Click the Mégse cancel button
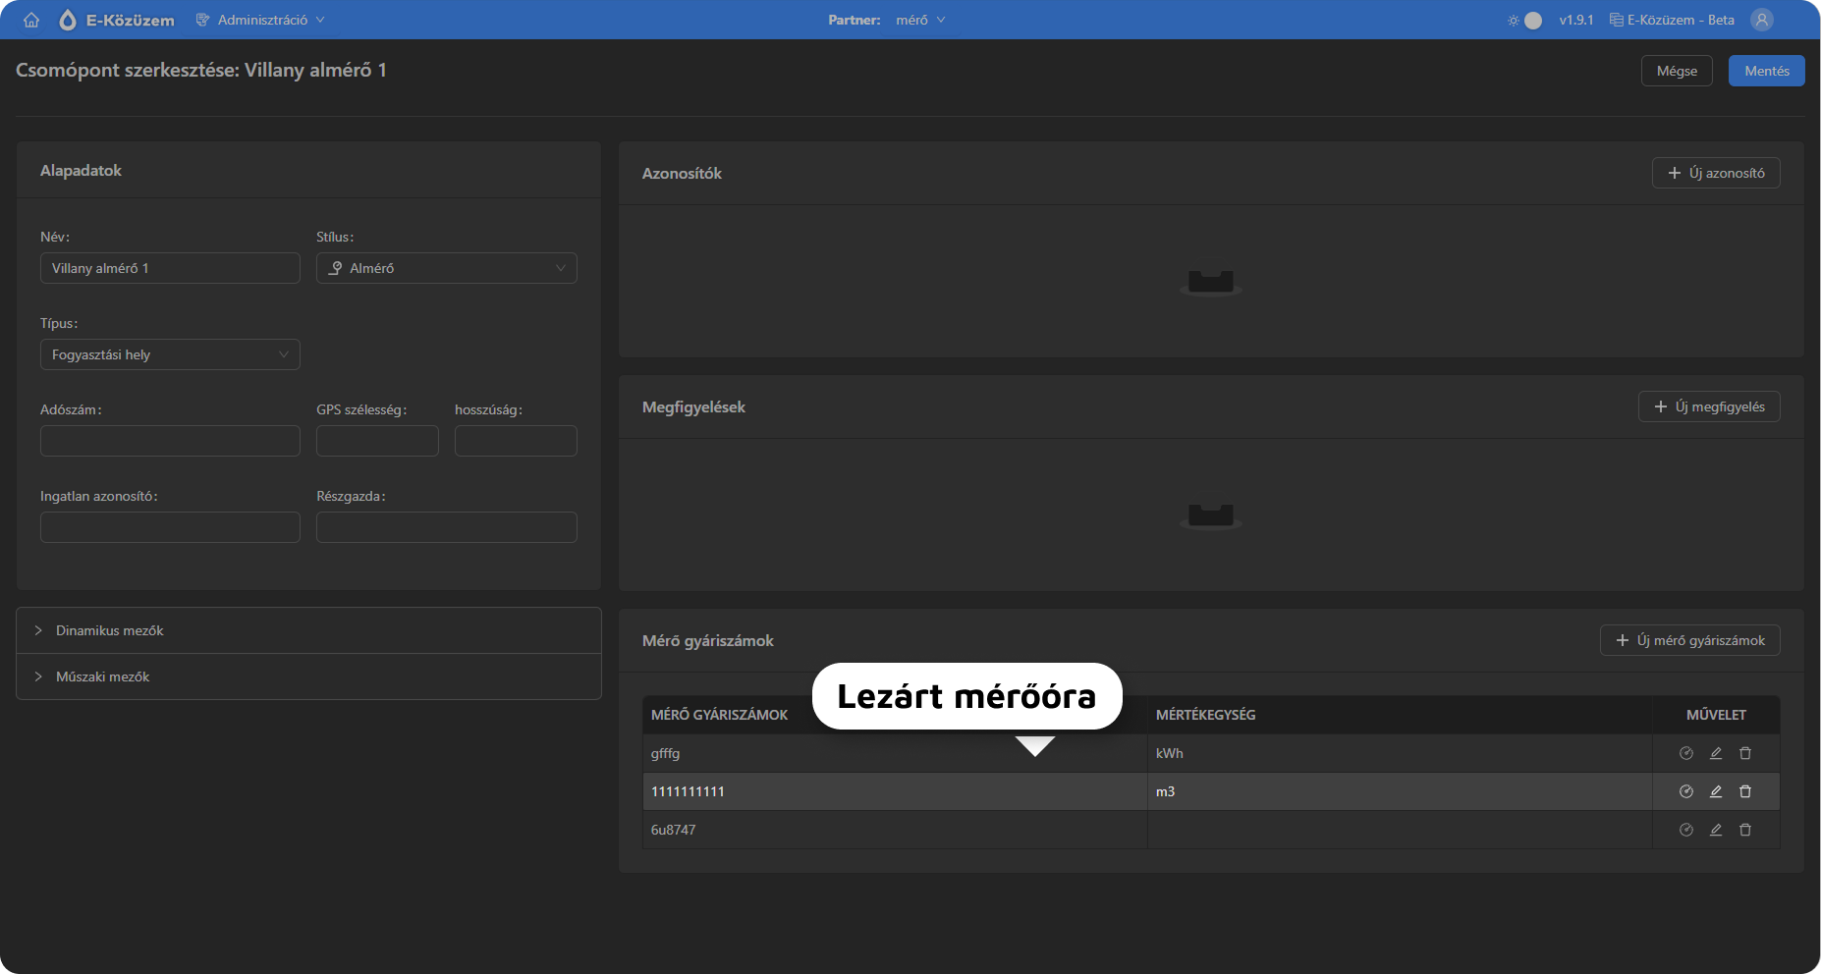 tap(1677, 71)
